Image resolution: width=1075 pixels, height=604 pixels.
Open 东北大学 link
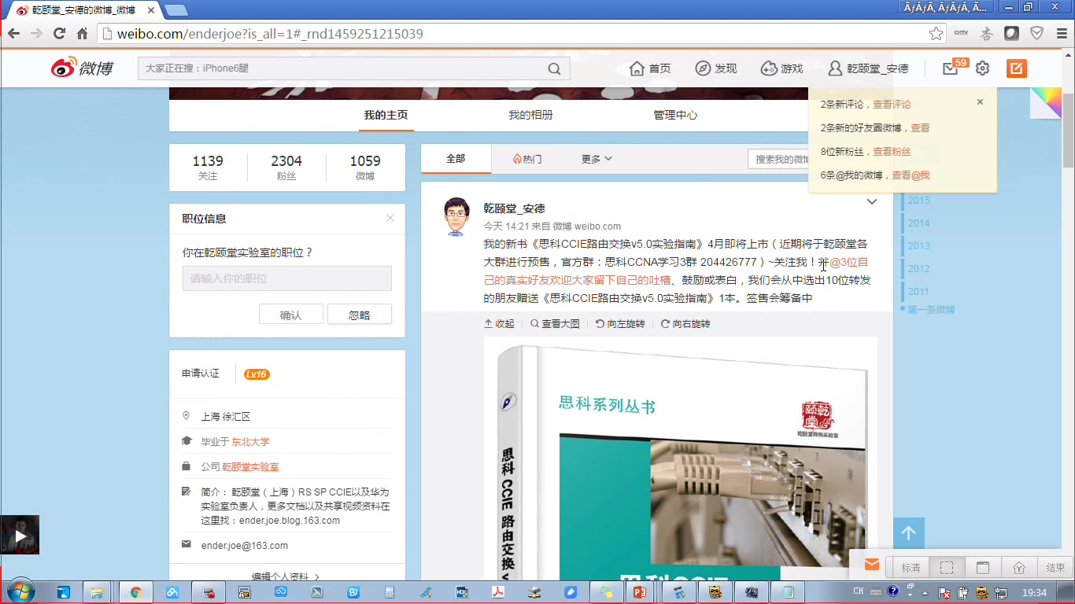pyautogui.click(x=250, y=442)
